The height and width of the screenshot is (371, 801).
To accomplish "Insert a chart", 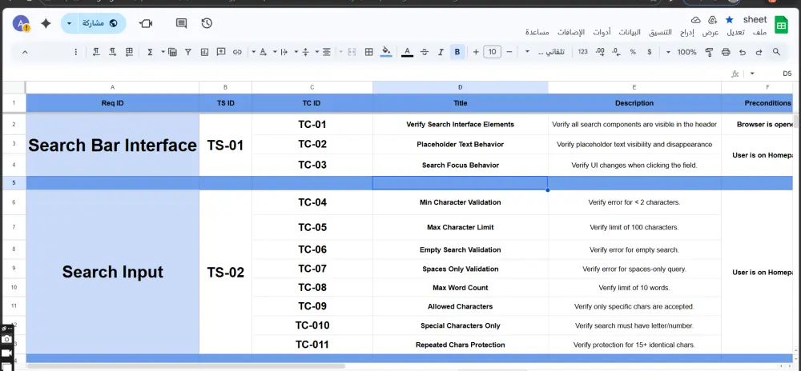I will [x=205, y=52].
